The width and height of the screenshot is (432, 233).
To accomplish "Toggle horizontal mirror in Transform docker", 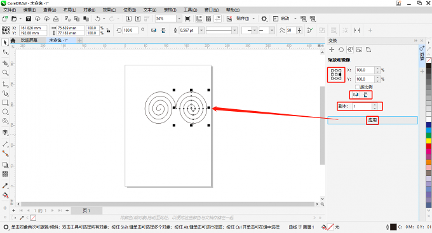I will pyautogui.click(x=356, y=95).
